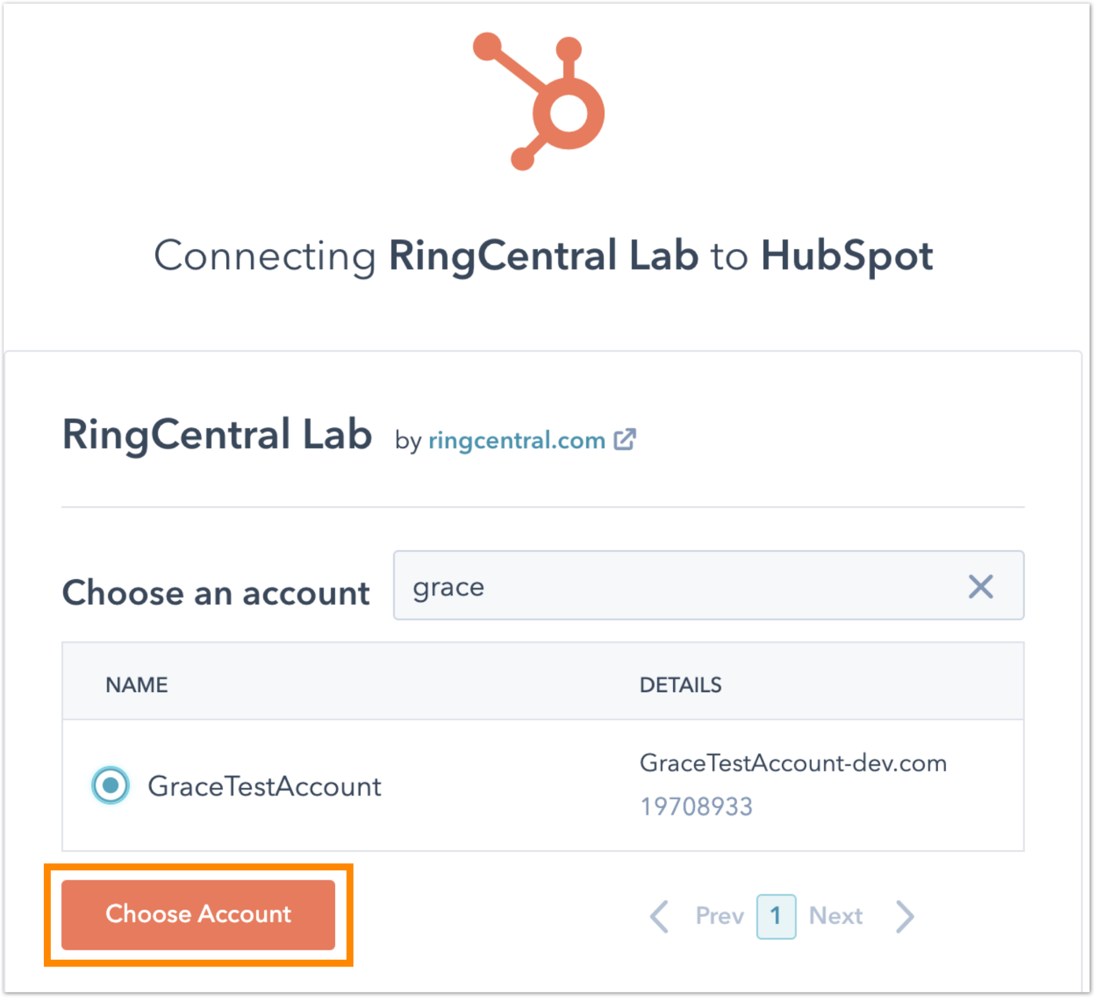Image resolution: width=1095 pixels, height=998 pixels.
Task: Click the DETAILS column header
Action: tap(680, 685)
